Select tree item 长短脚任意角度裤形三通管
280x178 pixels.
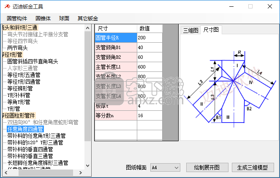coord(38,163)
